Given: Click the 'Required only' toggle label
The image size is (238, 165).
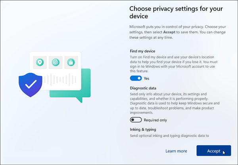Looking at the screenshot, I should 155,120.
